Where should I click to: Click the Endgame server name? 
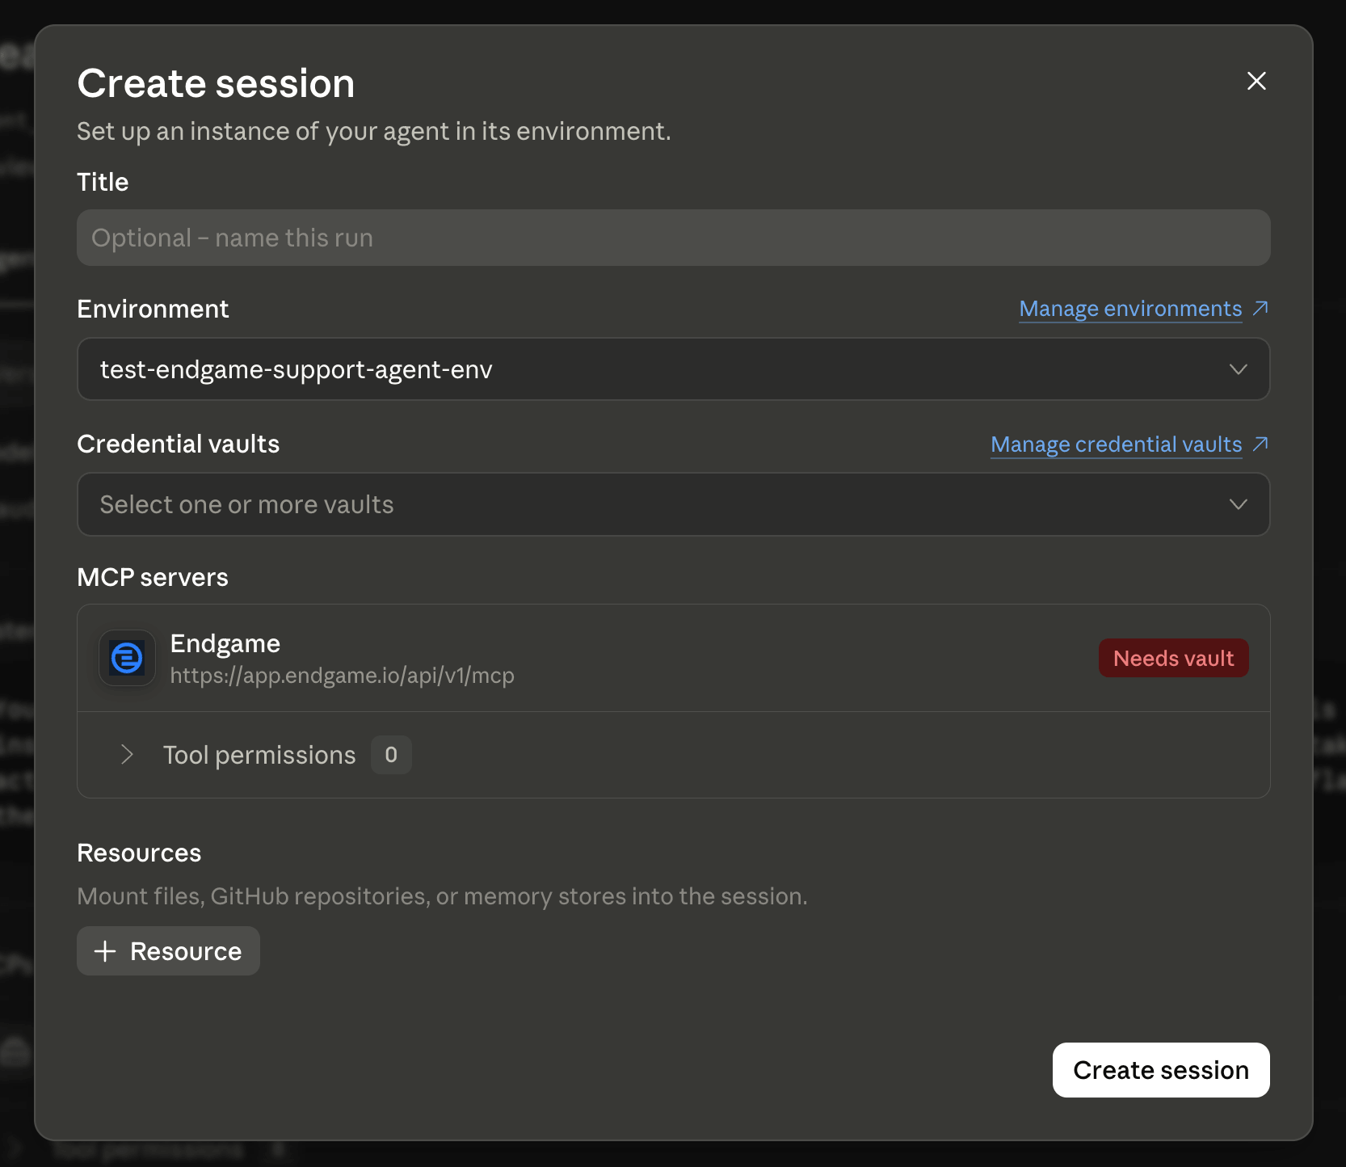coord(225,643)
